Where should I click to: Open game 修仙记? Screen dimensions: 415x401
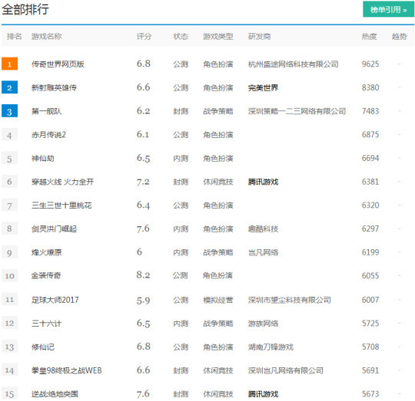pos(43,347)
